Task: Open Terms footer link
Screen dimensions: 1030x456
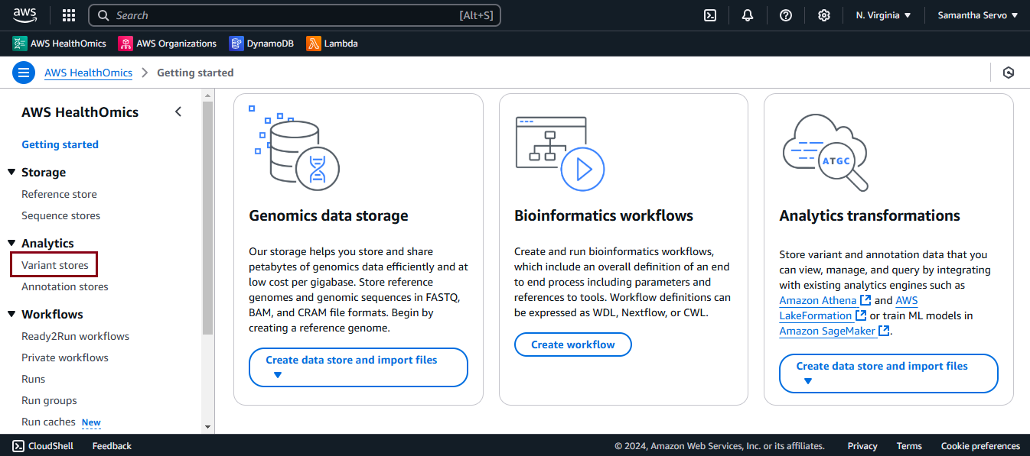Action: [909, 446]
